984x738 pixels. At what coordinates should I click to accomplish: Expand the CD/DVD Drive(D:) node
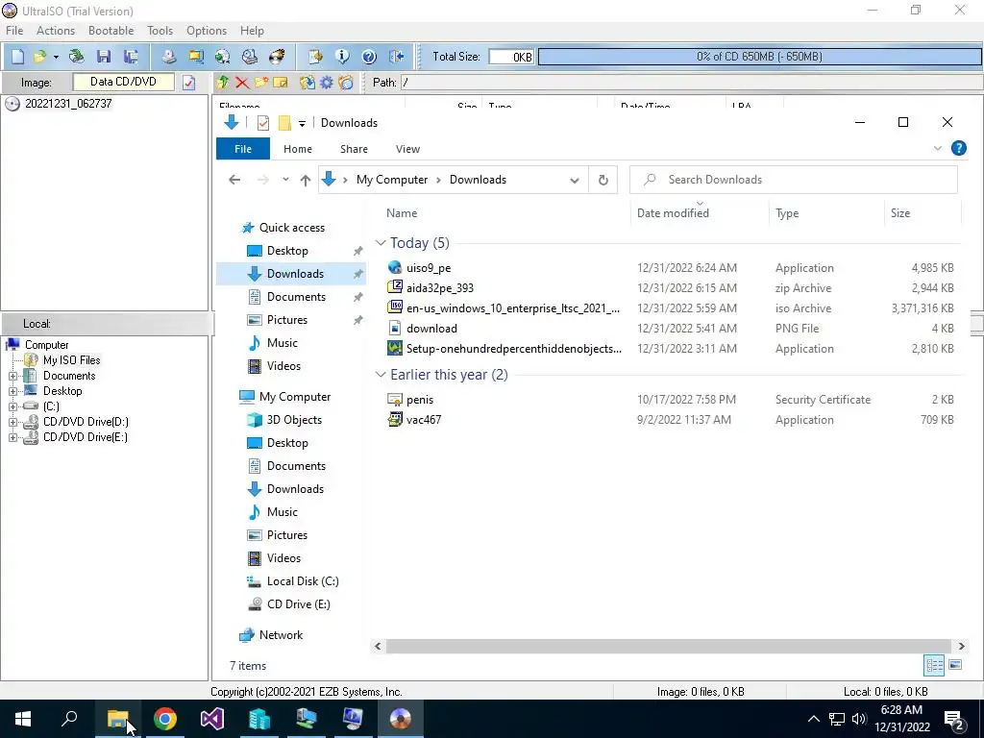(x=12, y=423)
